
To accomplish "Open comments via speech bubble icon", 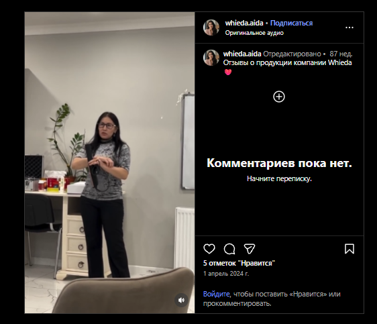I will (x=229, y=249).
